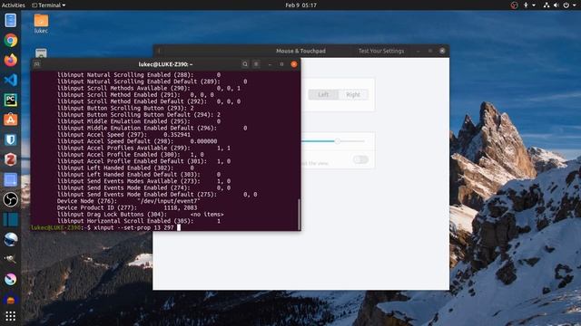Click the red tray indicator icon
The width and height of the screenshot is (581, 326).
[x=514, y=5]
